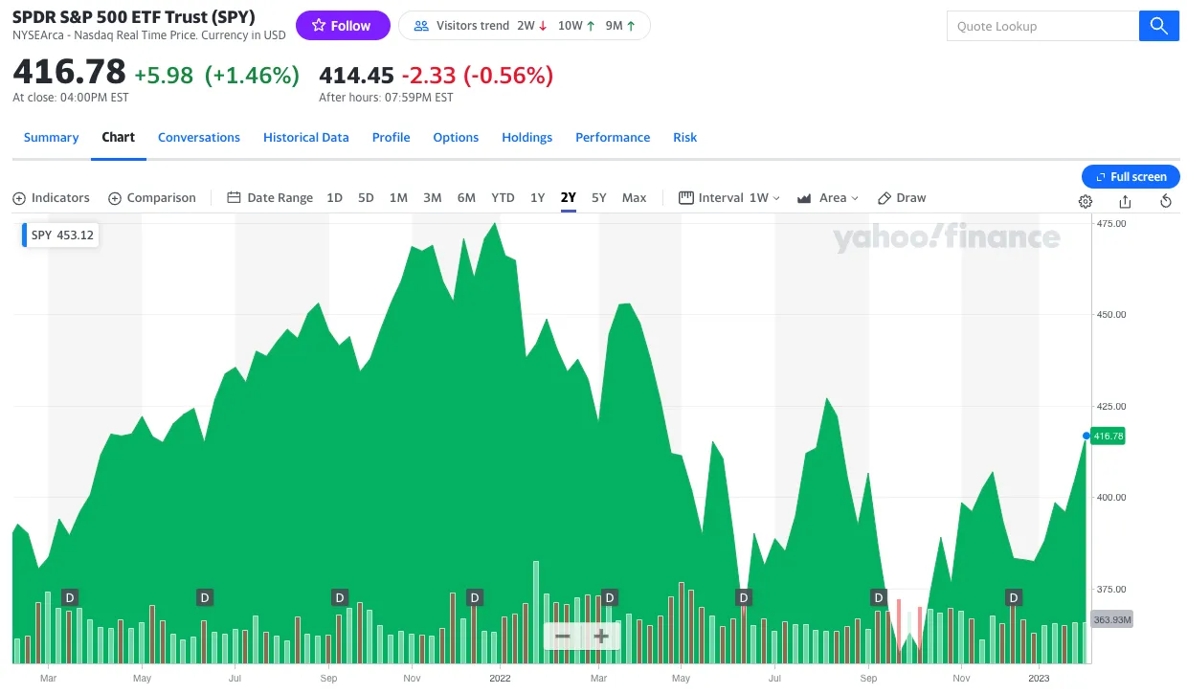
Task: Select Max range
Action: click(x=634, y=198)
